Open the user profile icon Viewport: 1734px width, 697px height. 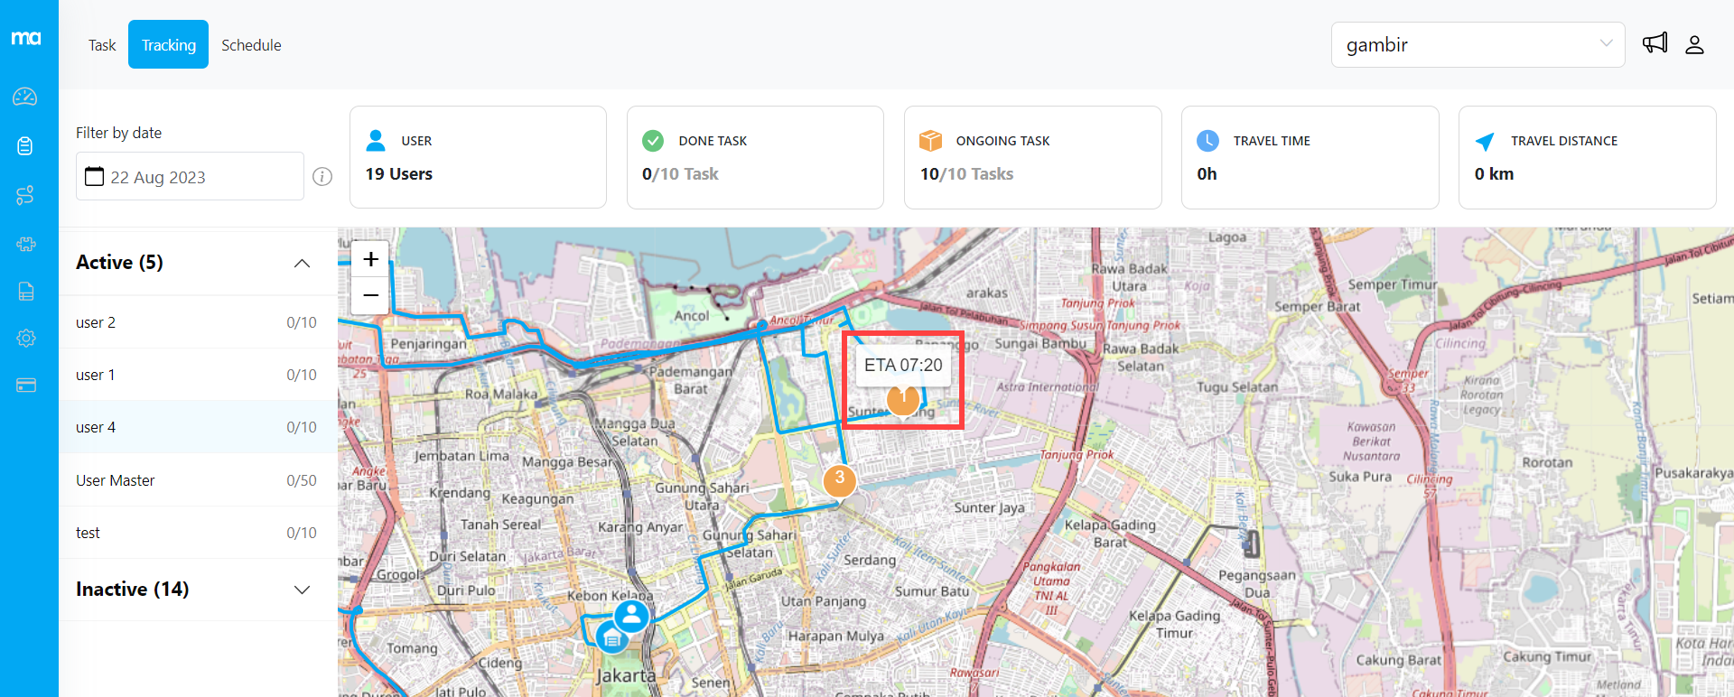[1694, 44]
